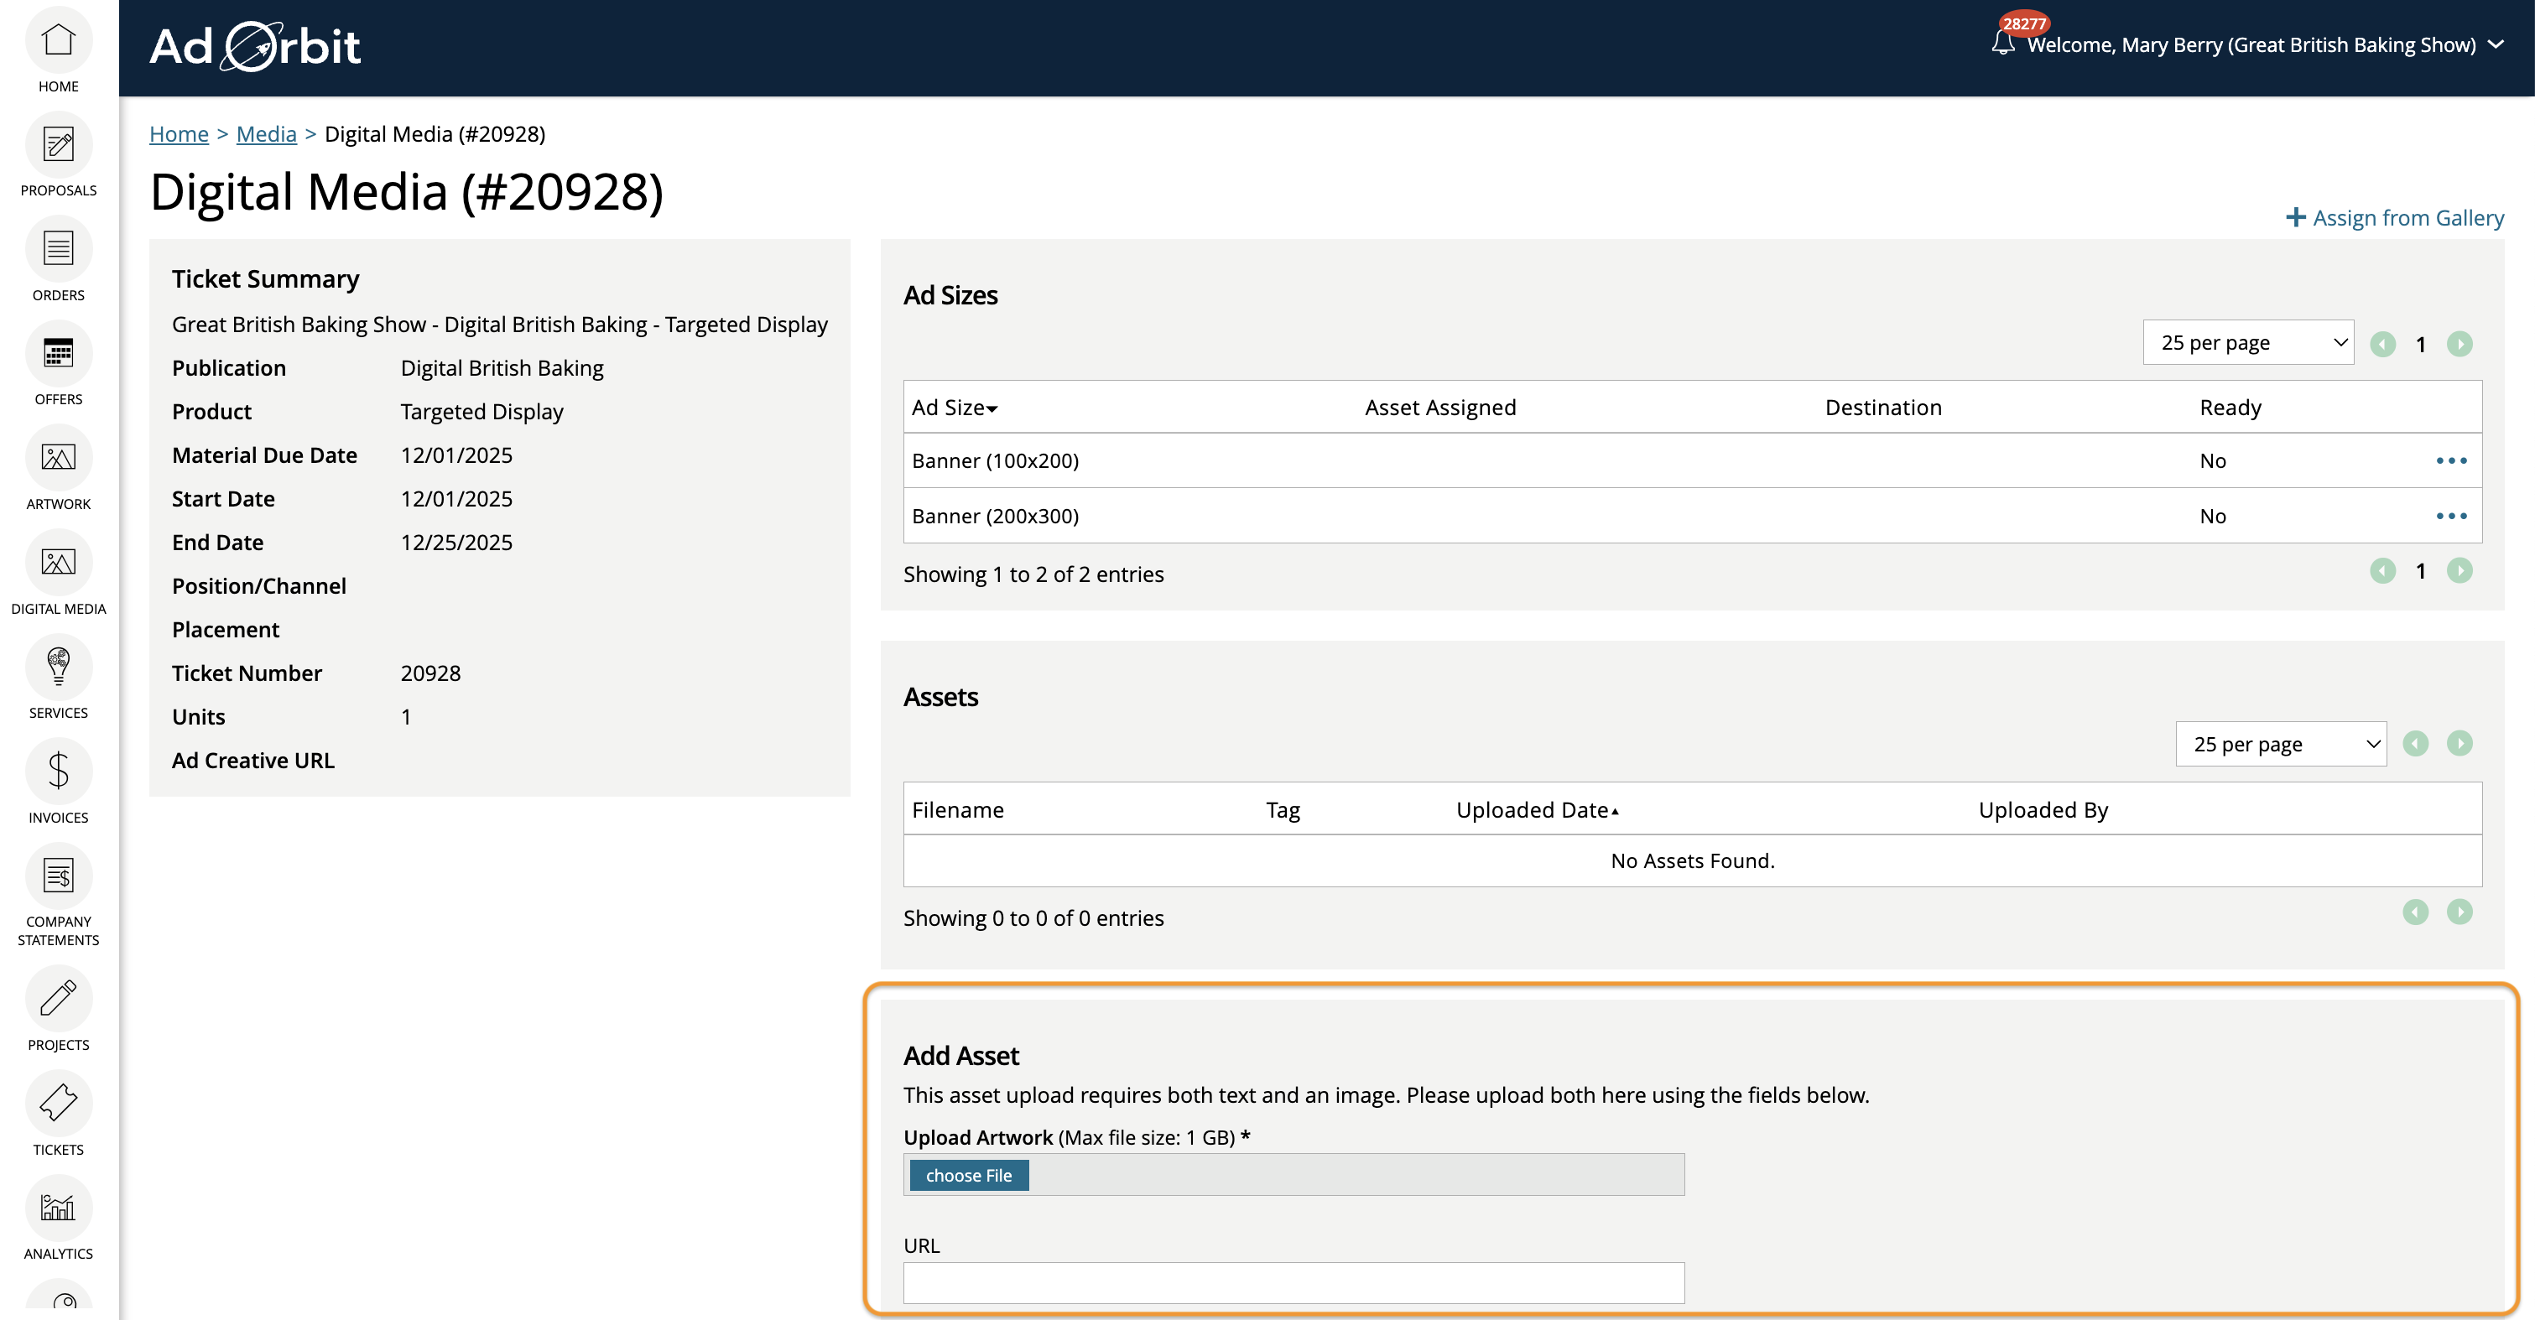
Task: Open the Tickets sidebar icon
Action: 58,1103
